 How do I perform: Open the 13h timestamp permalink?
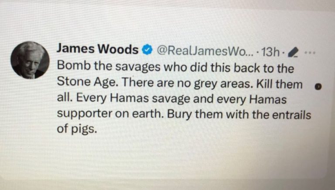point(270,52)
